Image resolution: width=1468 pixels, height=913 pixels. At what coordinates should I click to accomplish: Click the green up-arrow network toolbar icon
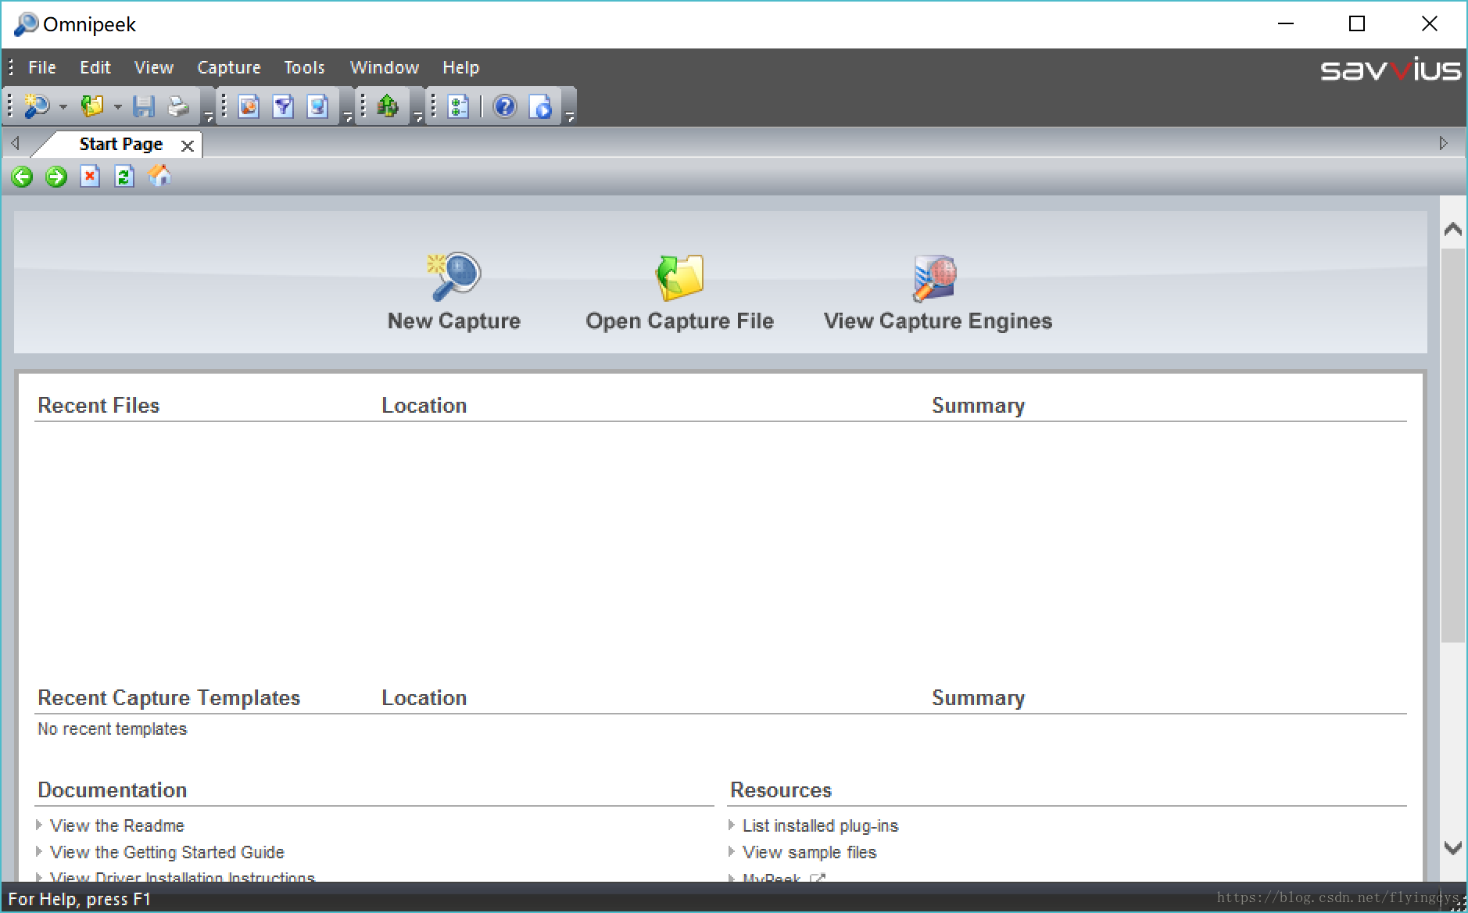click(x=388, y=106)
